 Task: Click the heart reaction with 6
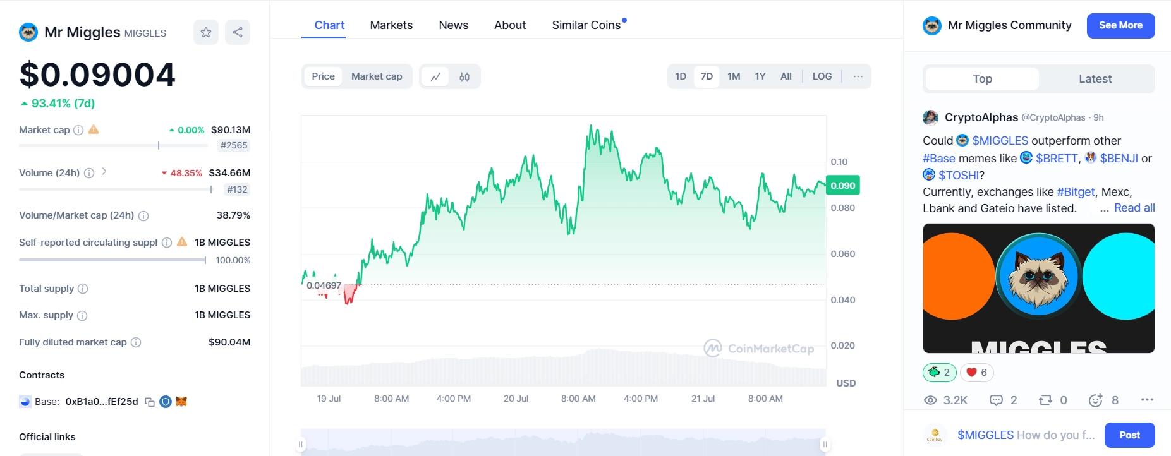coord(977,373)
